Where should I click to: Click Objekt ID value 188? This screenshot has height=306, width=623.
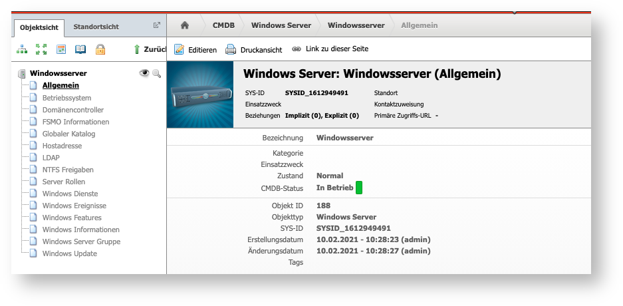pyautogui.click(x=323, y=206)
